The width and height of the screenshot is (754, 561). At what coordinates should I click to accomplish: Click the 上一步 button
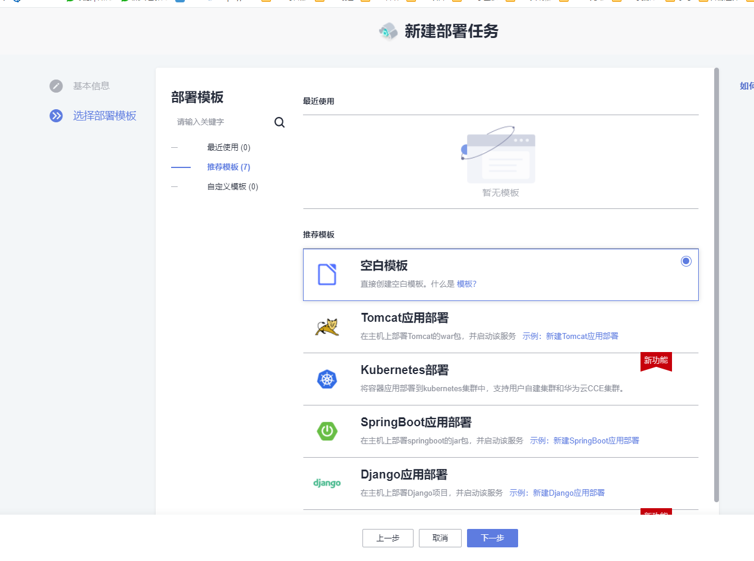(x=388, y=538)
